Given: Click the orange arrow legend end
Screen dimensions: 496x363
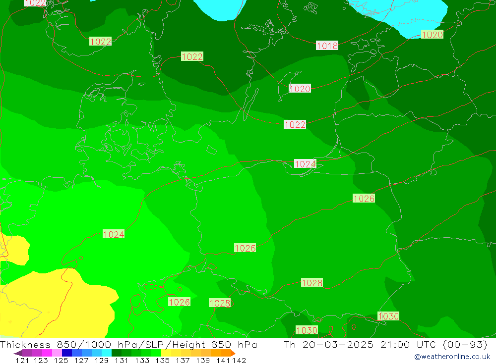Looking at the screenshot, I should coord(233,353).
